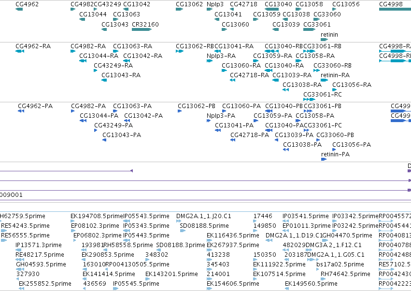Click the retinin gene label

329,35
